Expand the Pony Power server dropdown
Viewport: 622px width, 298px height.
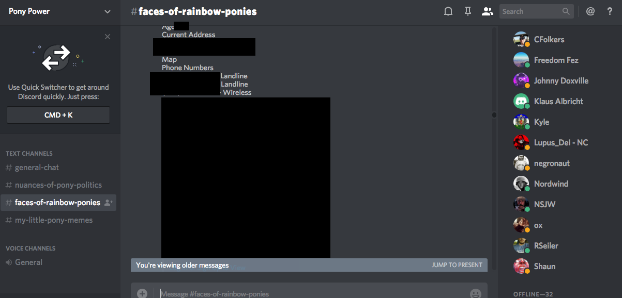[108, 11]
